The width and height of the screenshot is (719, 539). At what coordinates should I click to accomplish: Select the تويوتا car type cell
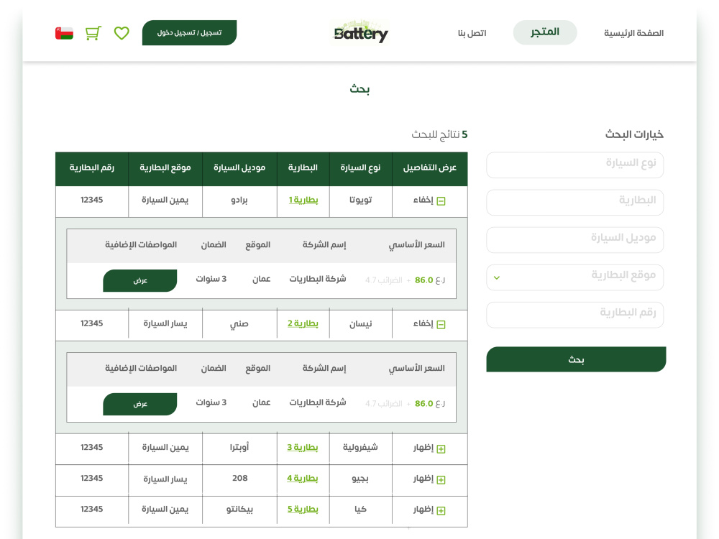[360, 201]
